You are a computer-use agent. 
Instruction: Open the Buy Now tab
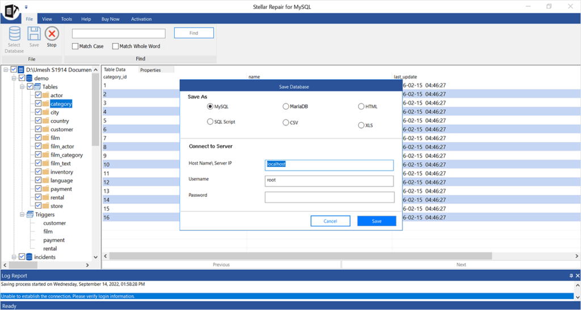(x=111, y=19)
